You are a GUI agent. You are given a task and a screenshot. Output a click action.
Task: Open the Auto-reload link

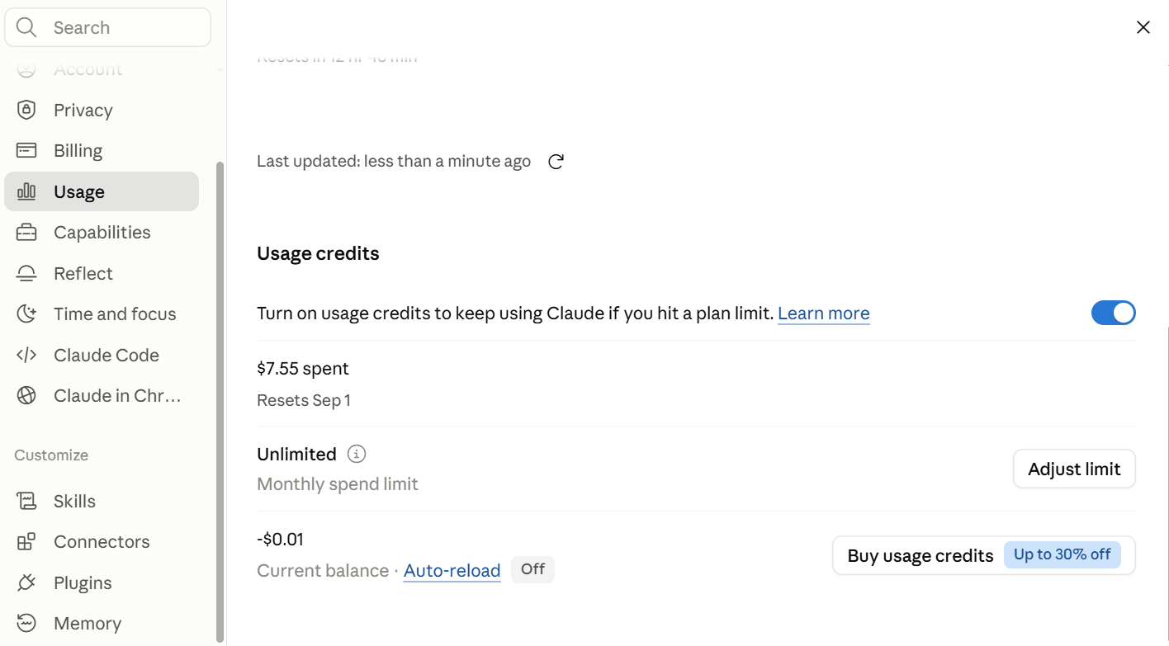point(452,571)
